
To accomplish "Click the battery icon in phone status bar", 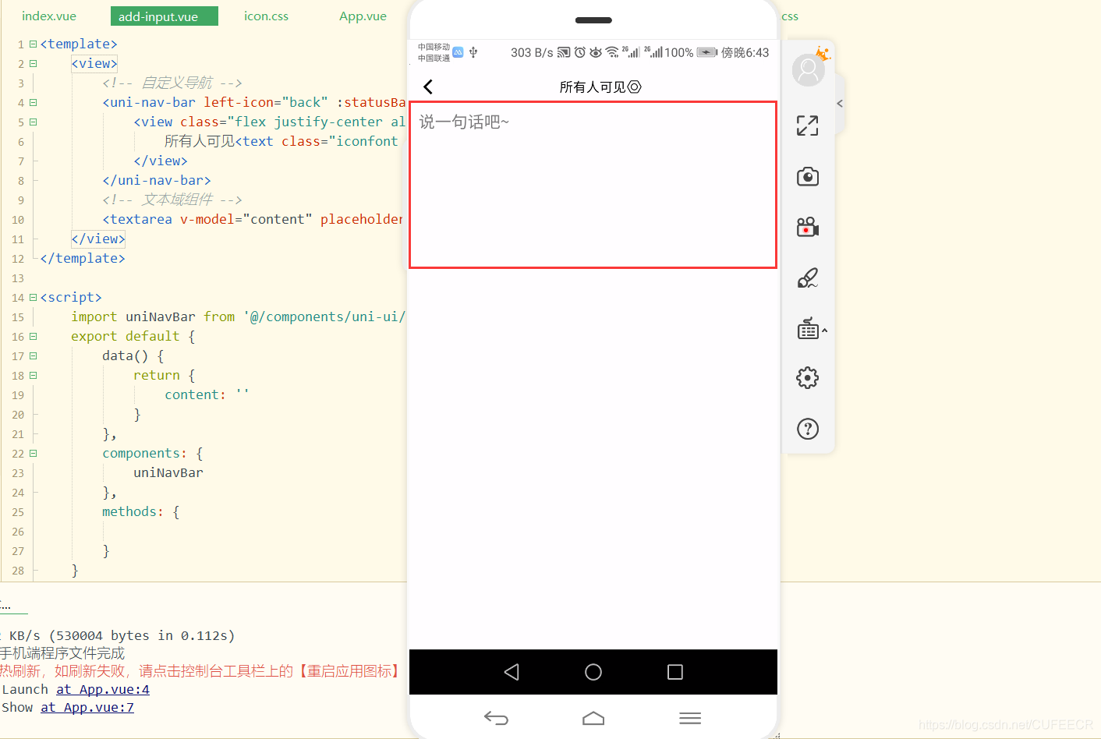I will (x=706, y=52).
